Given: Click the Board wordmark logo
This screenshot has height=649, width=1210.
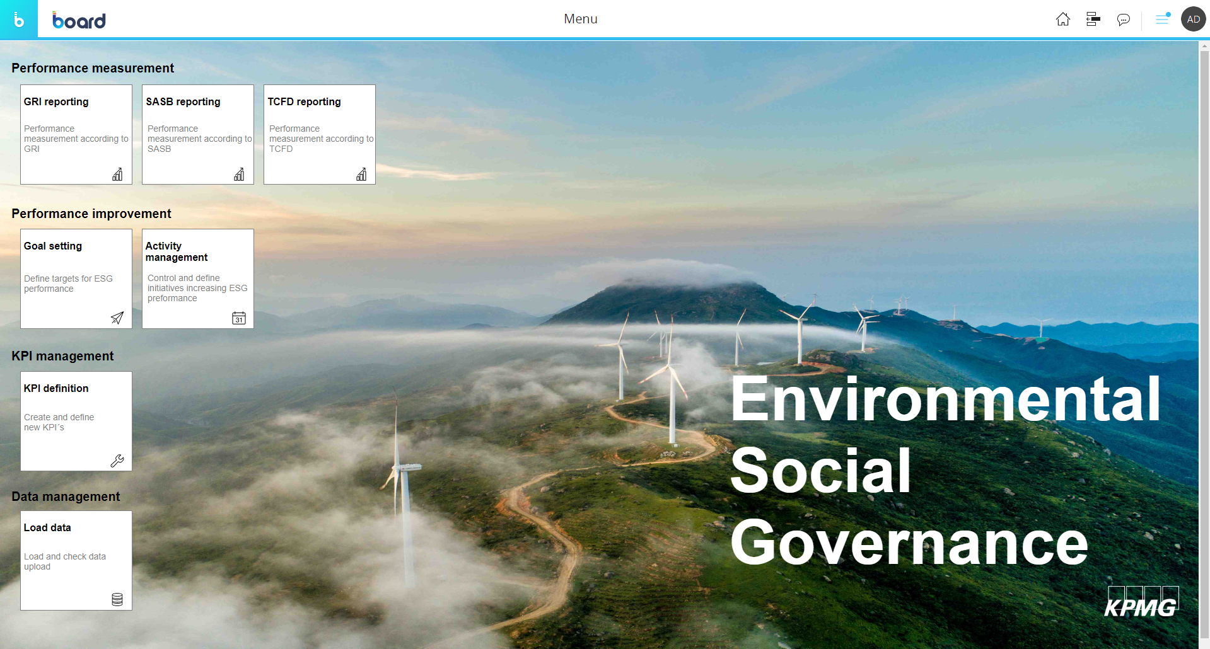Looking at the screenshot, I should coord(79,20).
